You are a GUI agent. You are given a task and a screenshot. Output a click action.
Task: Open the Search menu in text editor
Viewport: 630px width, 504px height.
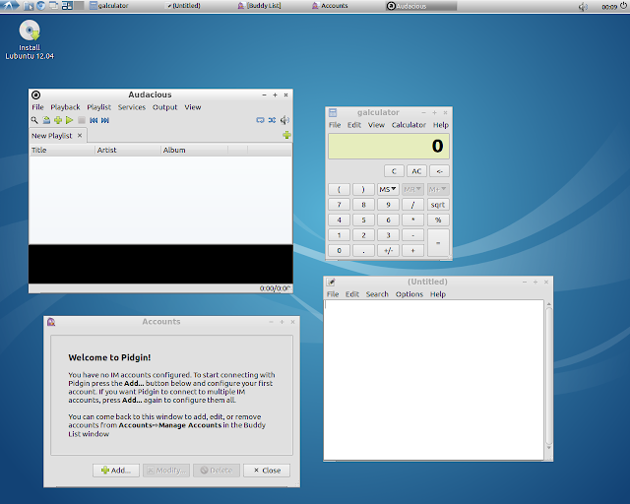[377, 294]
